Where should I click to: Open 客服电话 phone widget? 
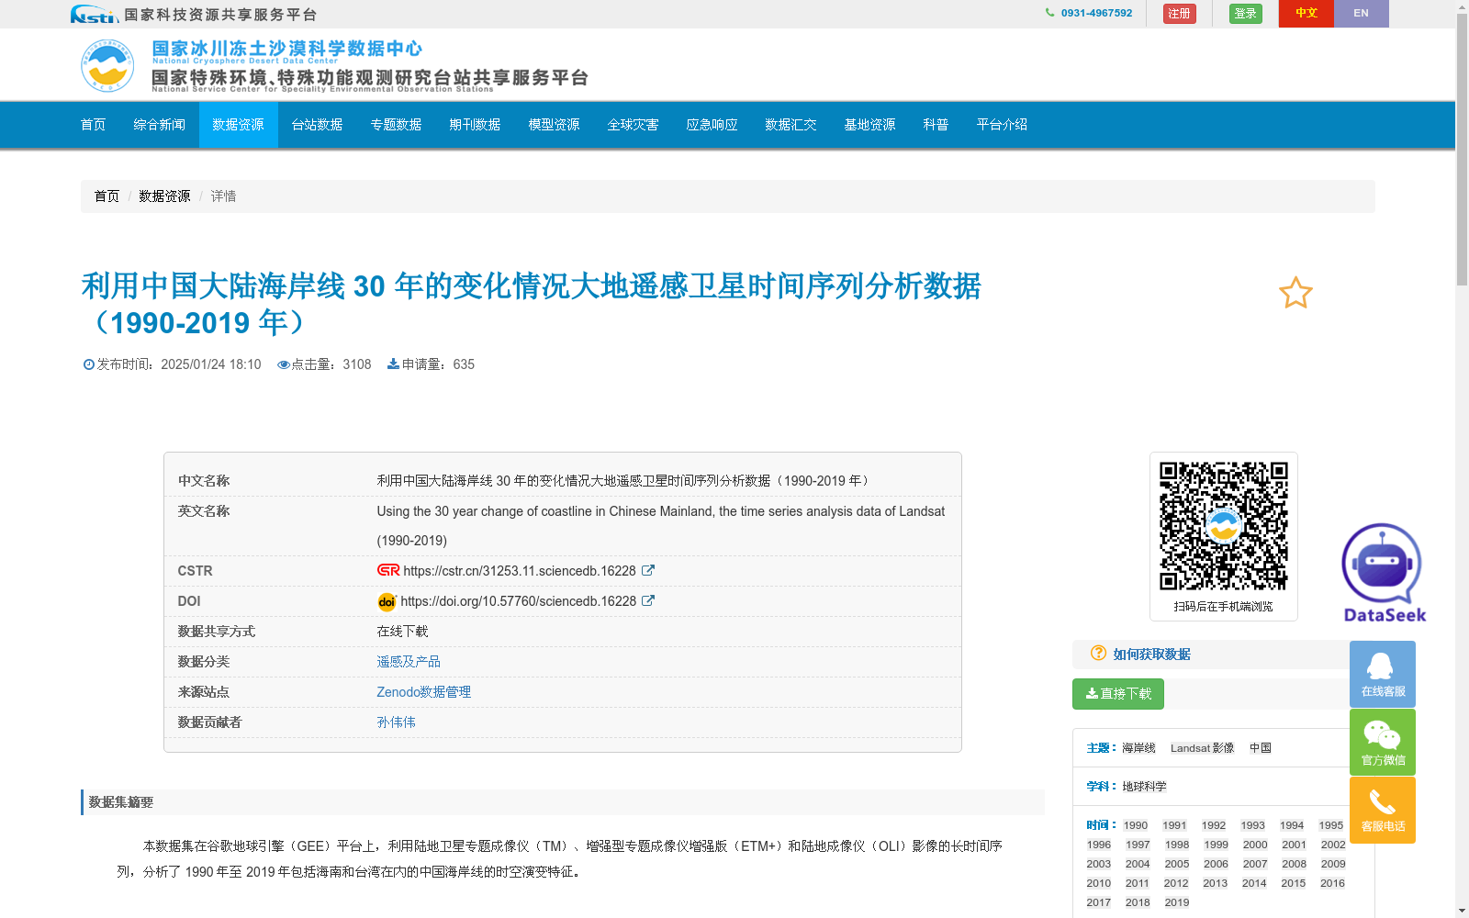coord(1383,810)
